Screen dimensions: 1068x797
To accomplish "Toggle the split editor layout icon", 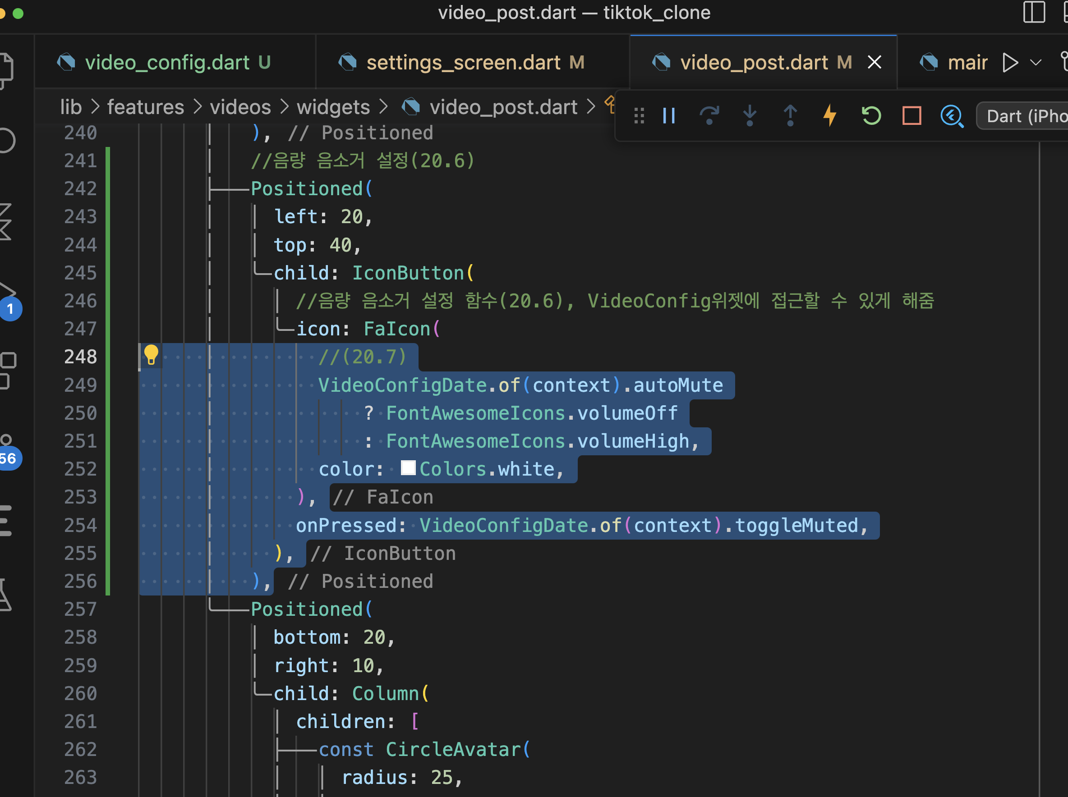I will (1034, 13).
